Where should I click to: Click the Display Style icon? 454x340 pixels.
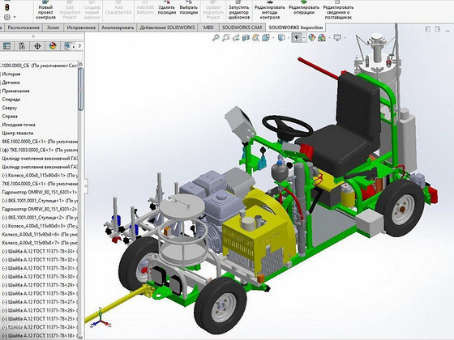pyautogui.click(x=281, y=37)
